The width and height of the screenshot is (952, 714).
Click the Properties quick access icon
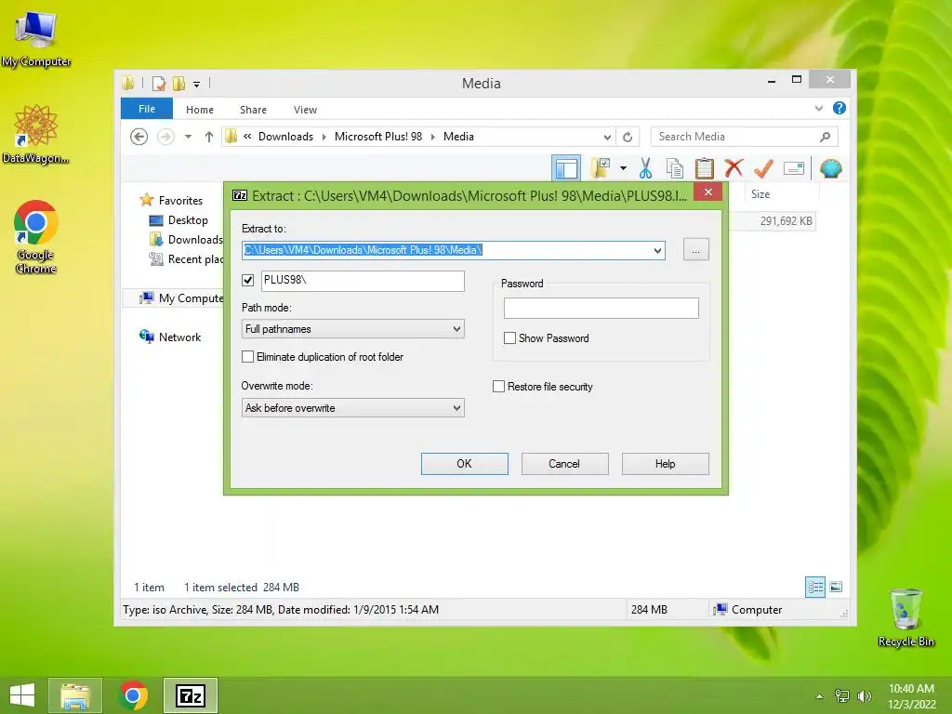coord(159,83)
